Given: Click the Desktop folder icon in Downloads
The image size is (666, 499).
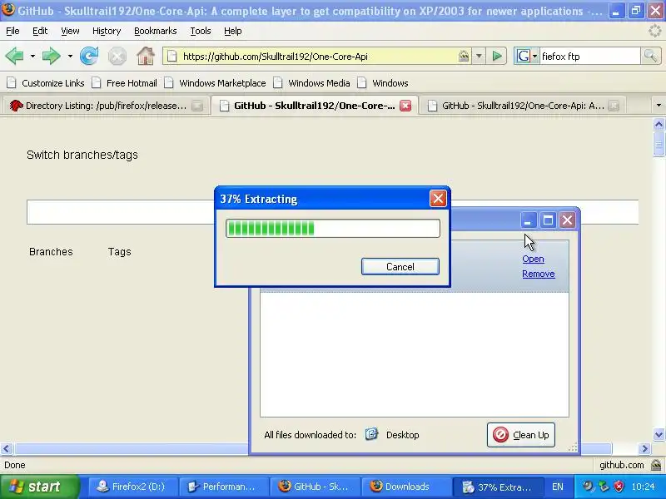Looking at the screenshot, I should tap(371, 434).
